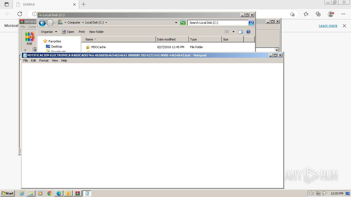Sort by the Name column header
This screenshot has width=351, height=197.
tap(119, 39)
